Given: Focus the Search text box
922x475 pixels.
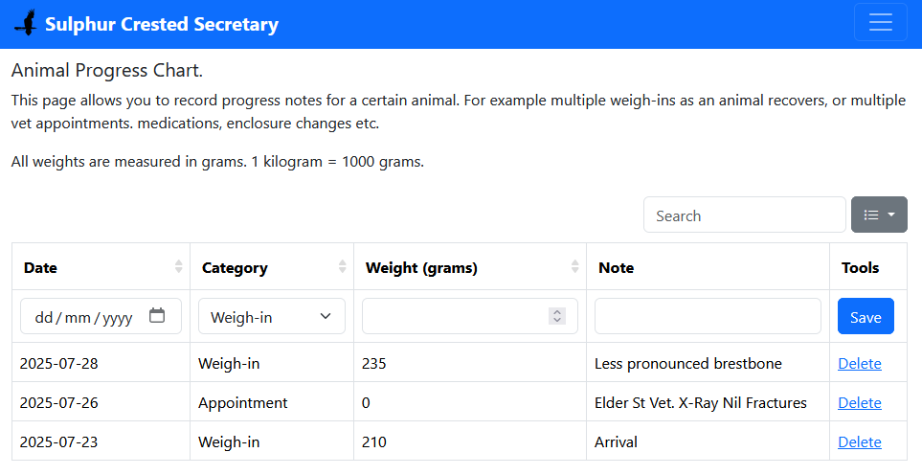Looking at the screenshot, I should (x=744, y=215).
